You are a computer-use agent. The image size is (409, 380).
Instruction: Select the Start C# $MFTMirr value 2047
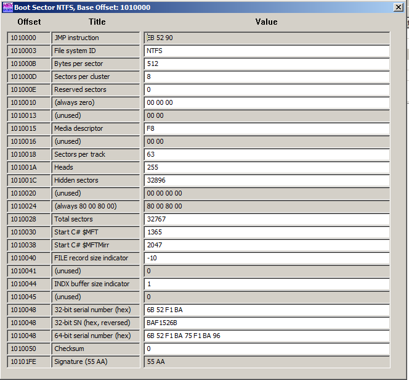267,246
